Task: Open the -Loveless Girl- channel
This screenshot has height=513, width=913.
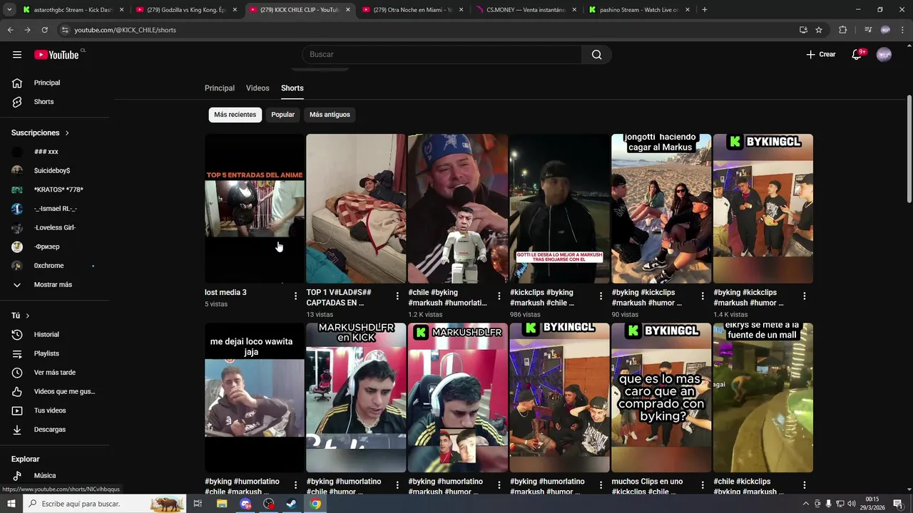Action: click(55, 227)
